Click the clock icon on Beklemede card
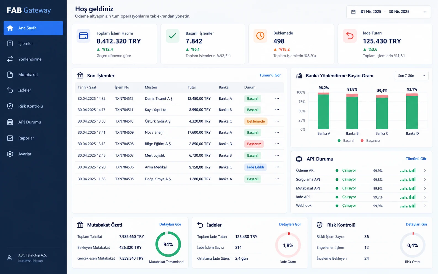This screenshot has height=274, width=438. click(x=260, y=36)
